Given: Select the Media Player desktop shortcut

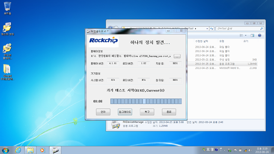Looking at the screenshot, I should [7, 51].
